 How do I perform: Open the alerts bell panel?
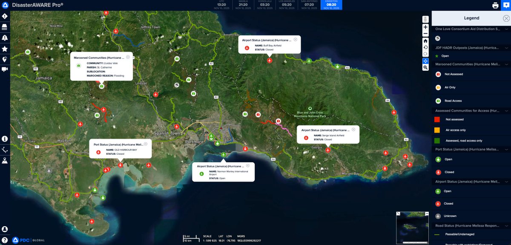click(5, 38)
